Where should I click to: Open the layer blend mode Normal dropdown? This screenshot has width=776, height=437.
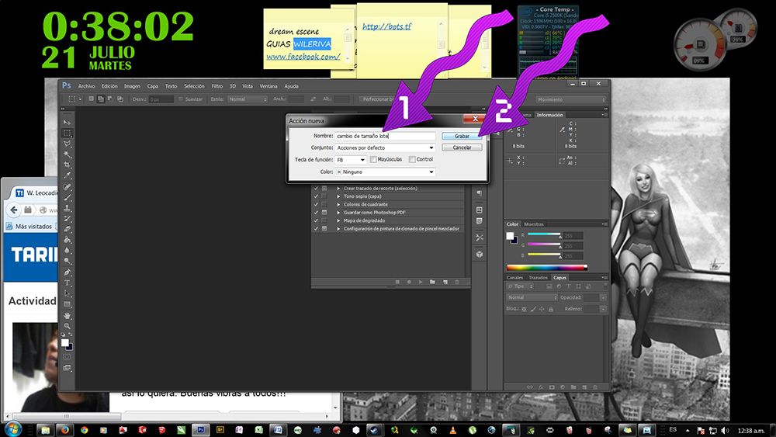[532, 297]
